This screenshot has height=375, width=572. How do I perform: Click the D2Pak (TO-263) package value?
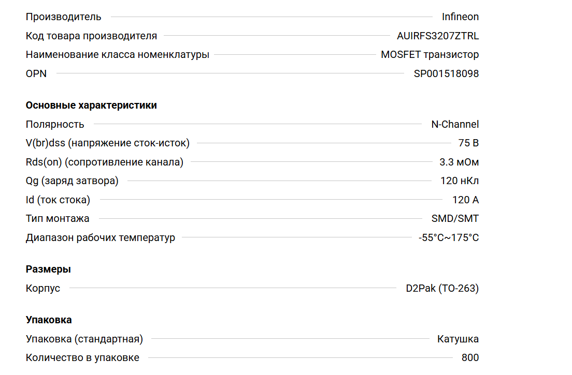(x=442, y=288)
